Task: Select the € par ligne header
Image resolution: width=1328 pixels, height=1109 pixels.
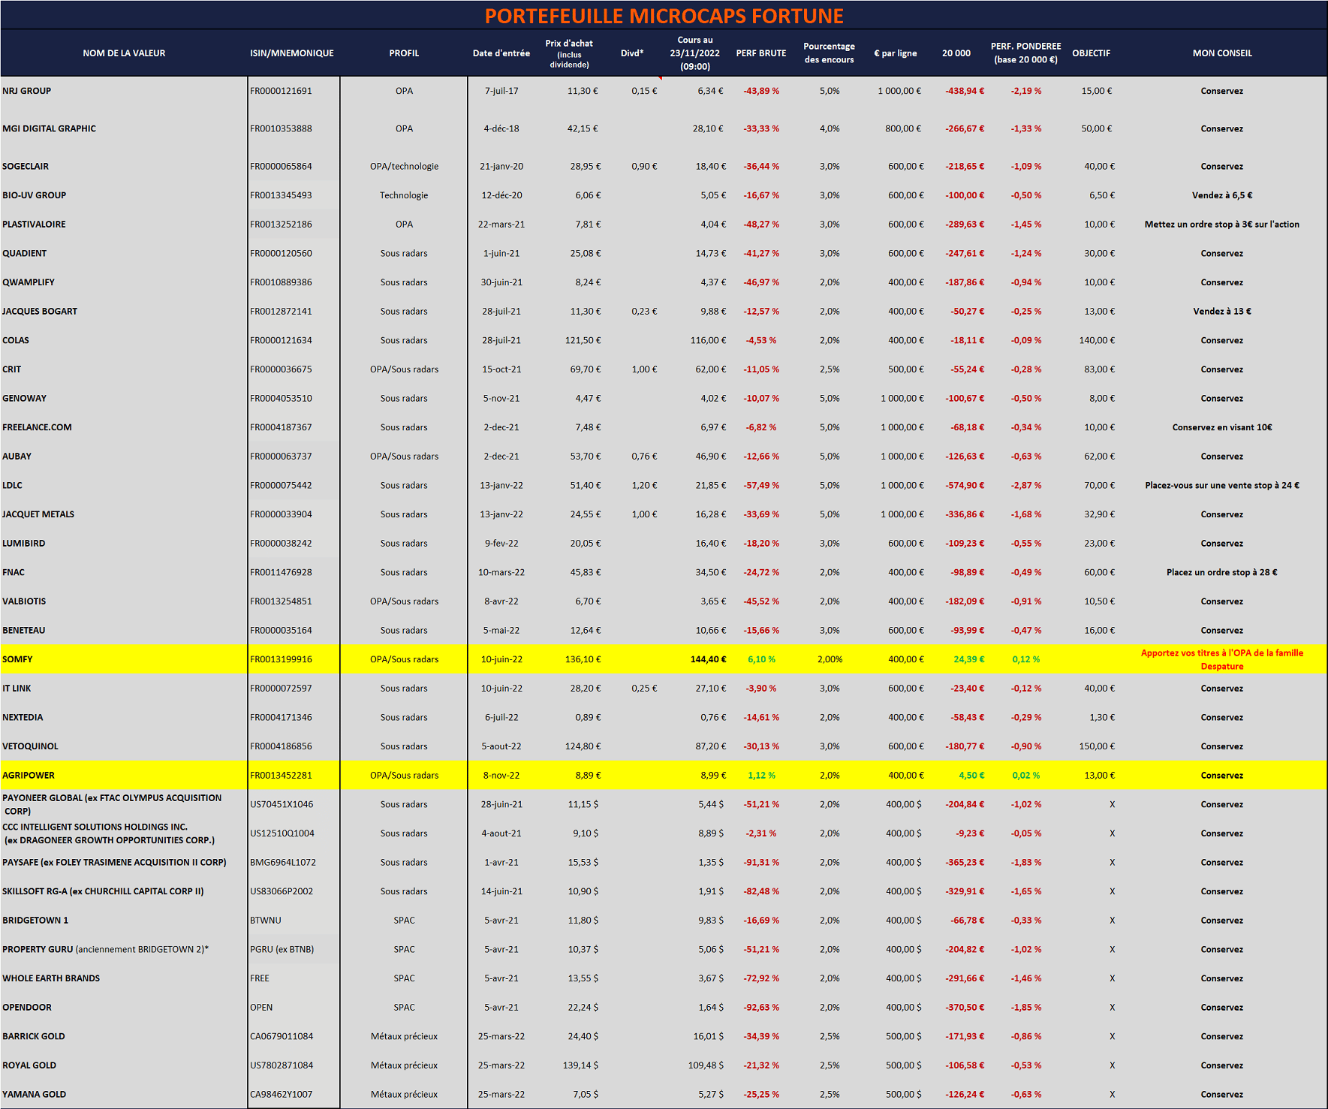Action: (896, 53)
